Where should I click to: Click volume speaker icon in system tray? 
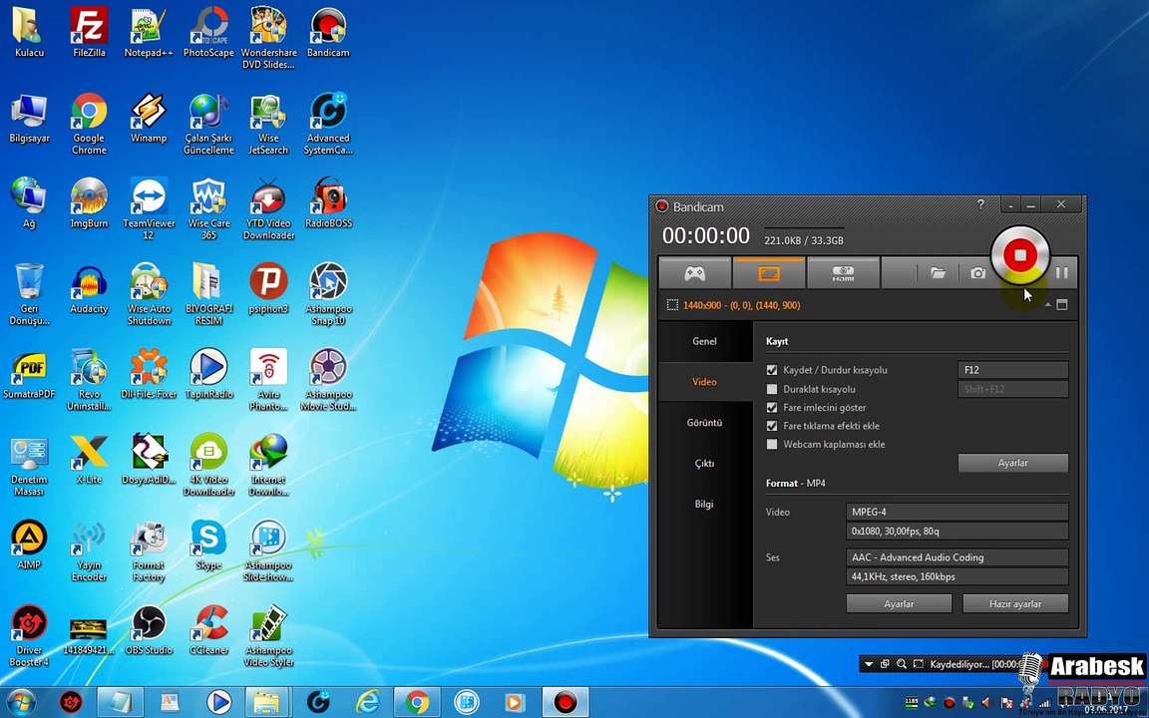(x=986, y=703)
